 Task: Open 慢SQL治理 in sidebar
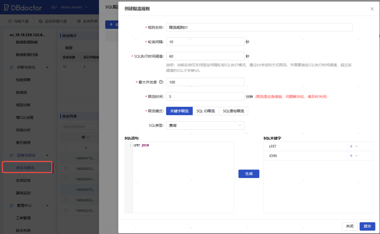pyautogui.click(x=25, y=117)
